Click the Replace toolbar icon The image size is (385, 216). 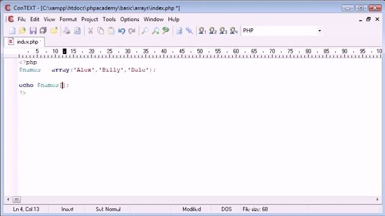(x=166, y=31)
